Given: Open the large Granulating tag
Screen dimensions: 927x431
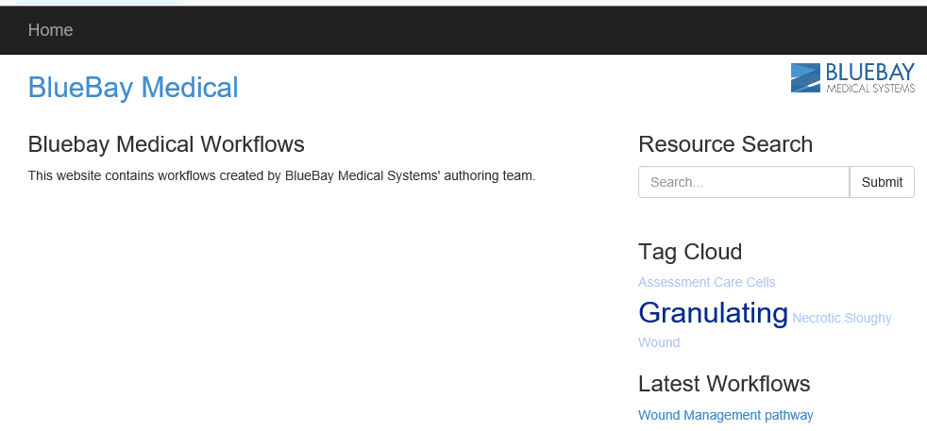Looking at the screenshot, I should point(713,312).
